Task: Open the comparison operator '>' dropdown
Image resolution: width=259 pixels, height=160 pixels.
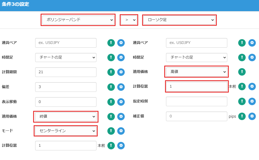Action: point(129,20)
